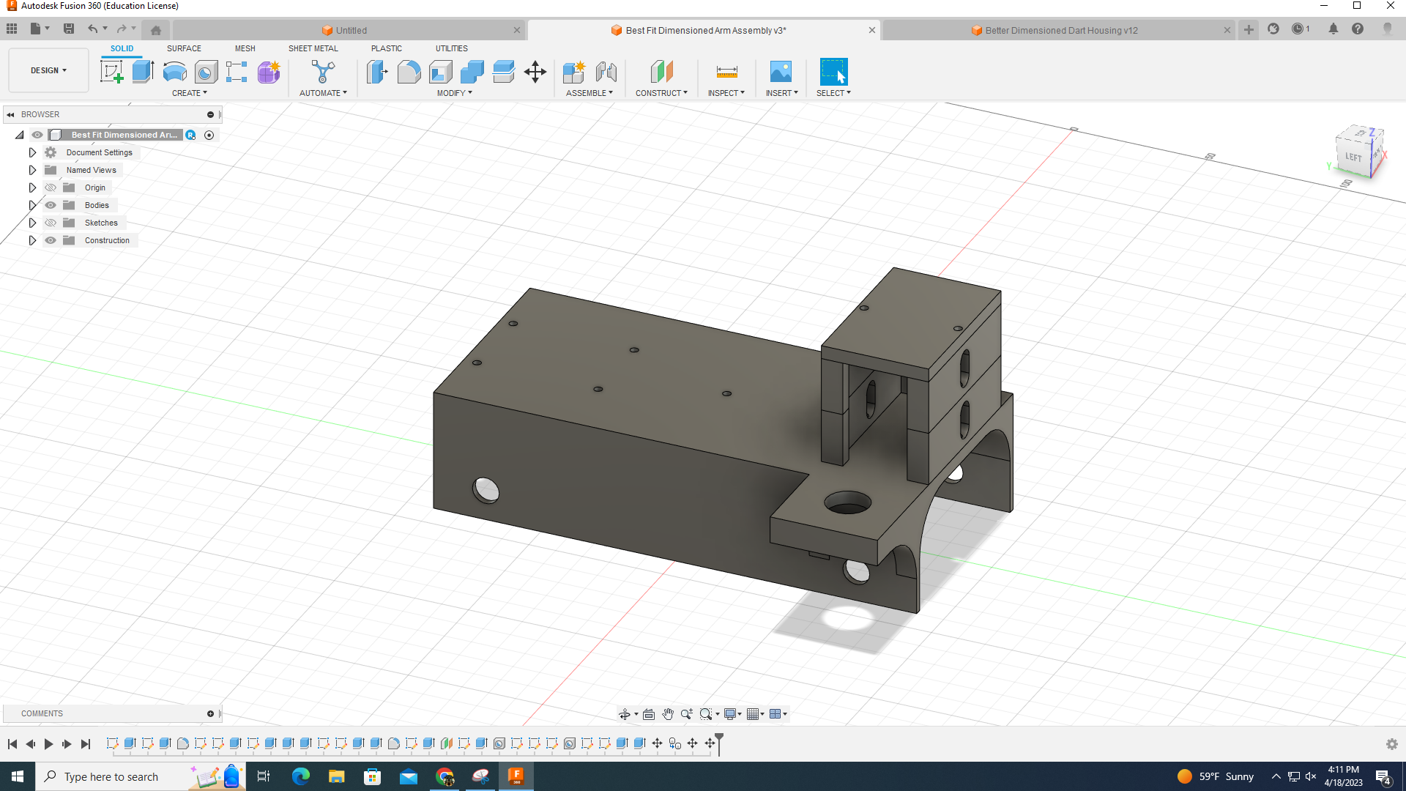Open the DESIGN workspace dropdown
Screen dimensions: 1406x791
click(48, 70)
